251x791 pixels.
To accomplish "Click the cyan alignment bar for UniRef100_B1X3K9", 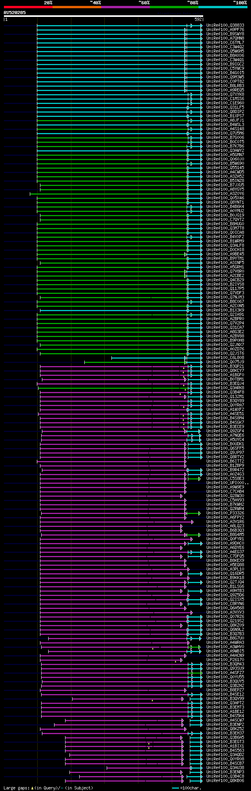I will [114, 310].
